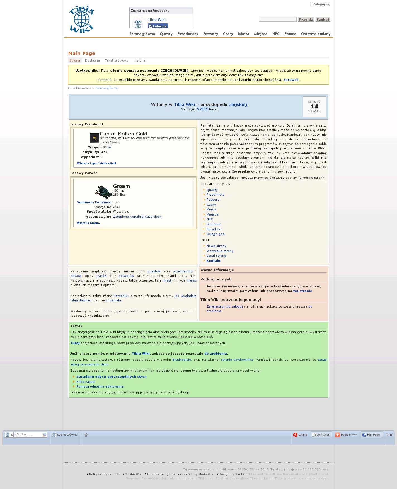Click the 'Zaloguj się' login link
Screen dimensions: 397x489
tap(321, 4)
